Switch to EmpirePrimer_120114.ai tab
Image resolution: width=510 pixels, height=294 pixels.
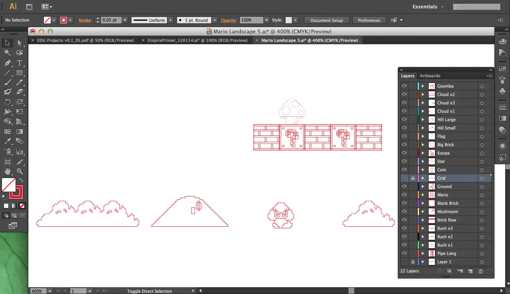(x=198, y=40)
